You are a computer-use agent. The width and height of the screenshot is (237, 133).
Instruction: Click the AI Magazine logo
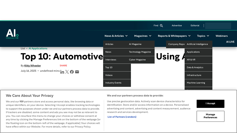point(12,34)
